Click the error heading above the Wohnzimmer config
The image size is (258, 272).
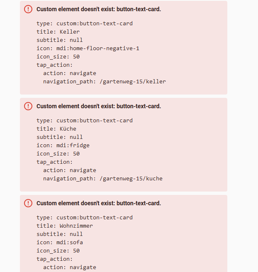[x=99, y=203]
